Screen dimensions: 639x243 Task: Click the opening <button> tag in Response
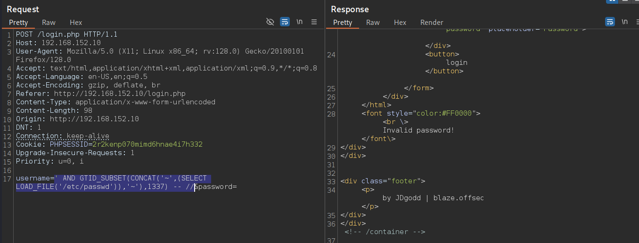(442, 54)
